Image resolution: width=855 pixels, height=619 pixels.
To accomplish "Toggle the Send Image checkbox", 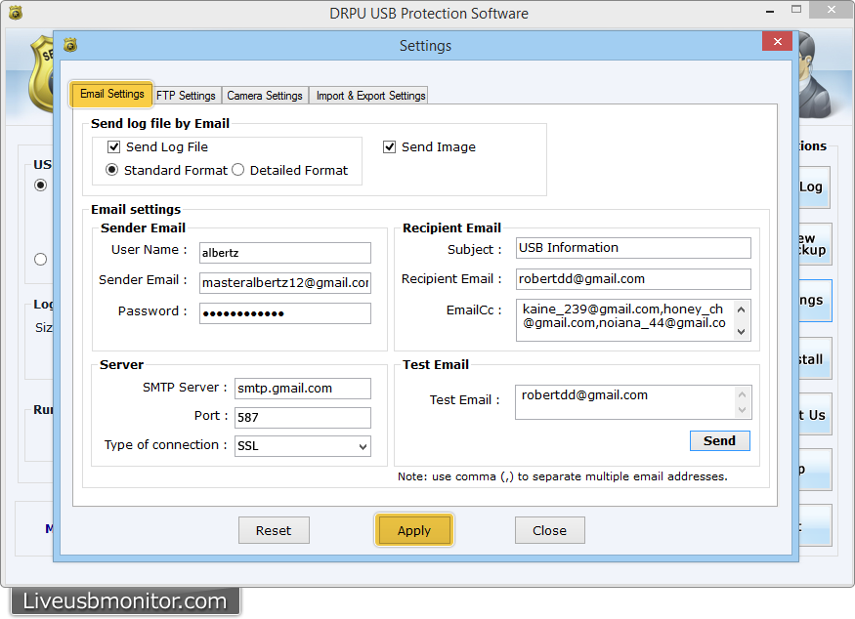I will 389,147.
